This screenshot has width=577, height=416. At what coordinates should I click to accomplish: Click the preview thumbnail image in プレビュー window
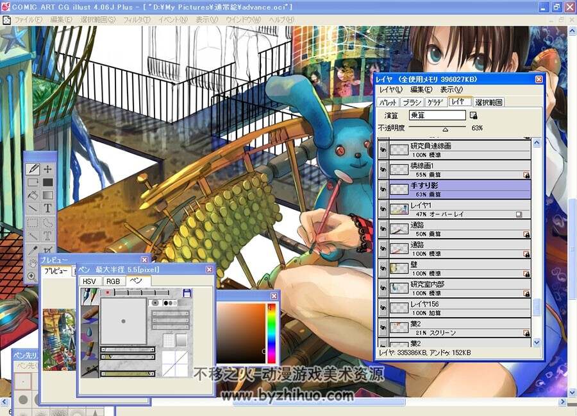click(x=60, y=340)
